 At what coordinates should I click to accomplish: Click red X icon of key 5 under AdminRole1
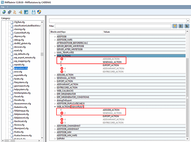coord(62,123)
